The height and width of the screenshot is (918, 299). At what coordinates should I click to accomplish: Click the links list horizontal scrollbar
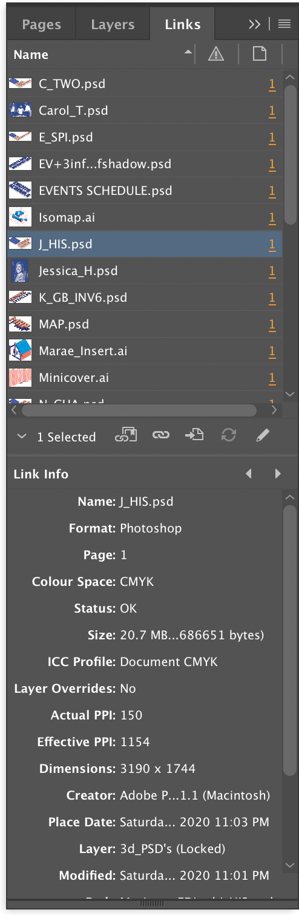[x=139, y=410]
